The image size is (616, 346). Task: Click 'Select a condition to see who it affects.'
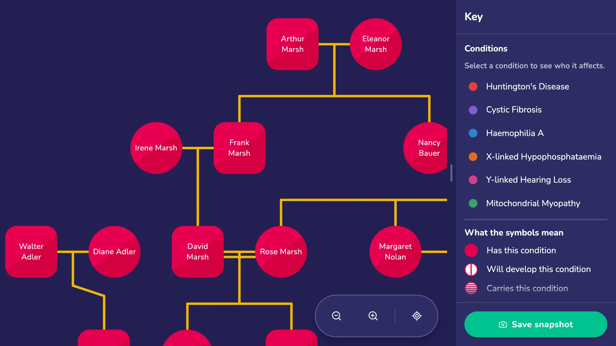pyautogui.click(x=535, y=66)
